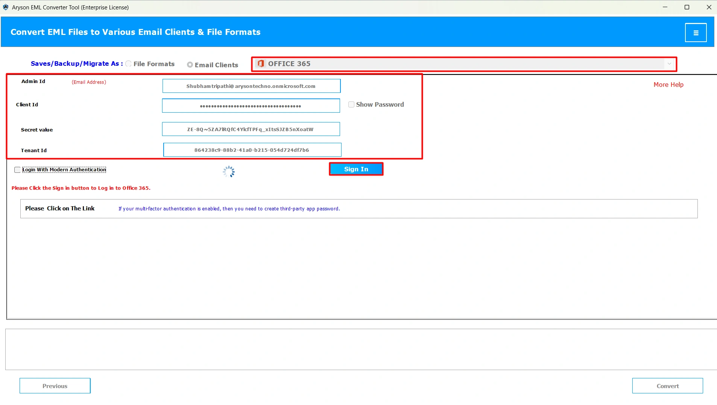This screenshot has height=405, width=717.
Task: Click the 'Saves/Backup/Migrate As :' label
Action: coord(77,63)
